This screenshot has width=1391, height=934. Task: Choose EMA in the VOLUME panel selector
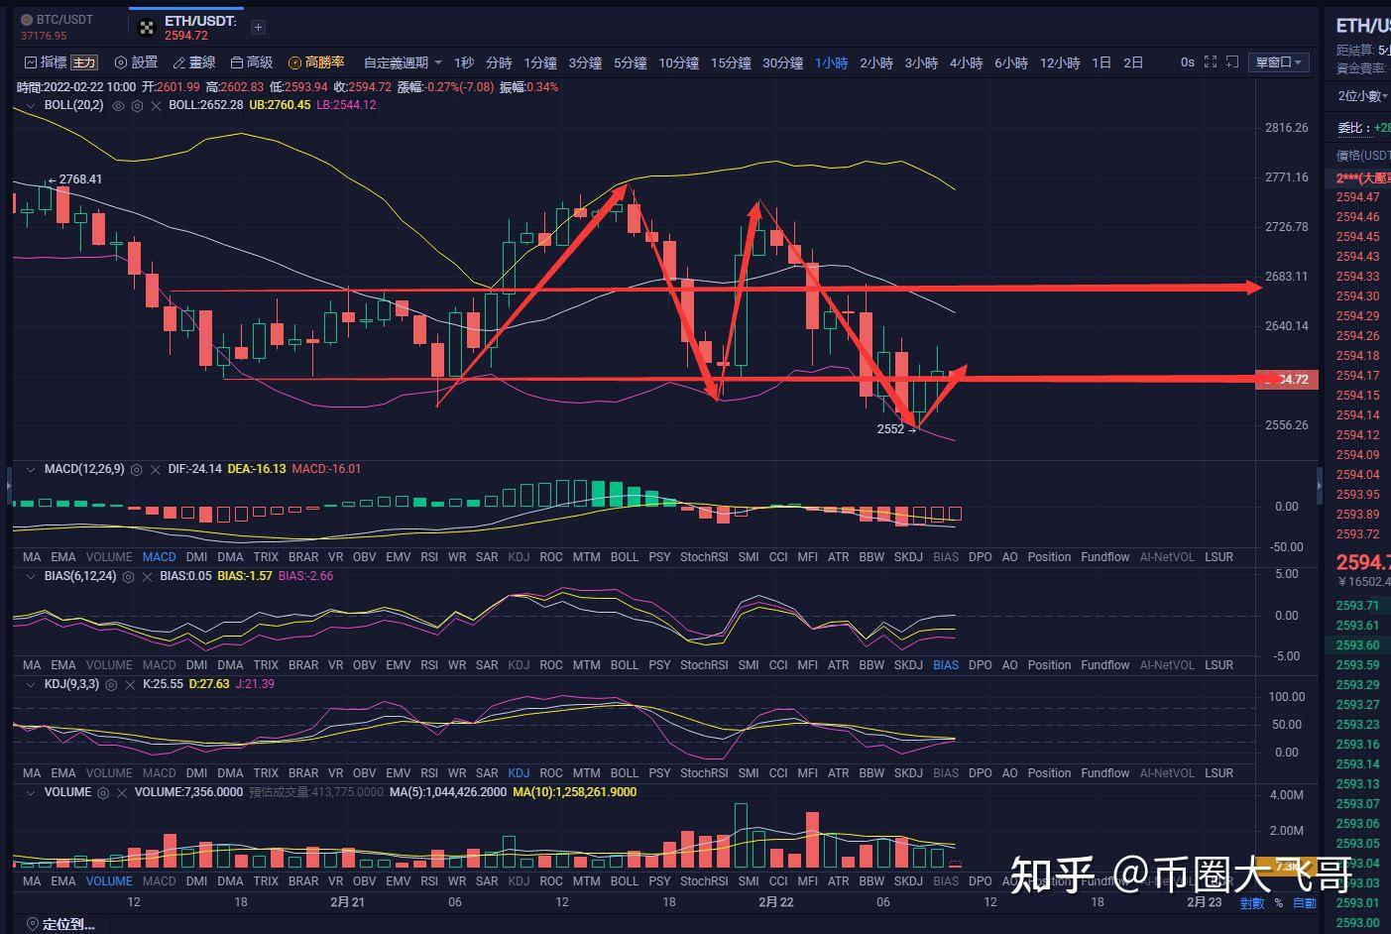coord(63,881)
